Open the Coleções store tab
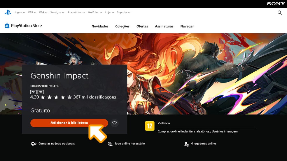The width and height of the screenshot is (287, 161). tap(123, 26)
